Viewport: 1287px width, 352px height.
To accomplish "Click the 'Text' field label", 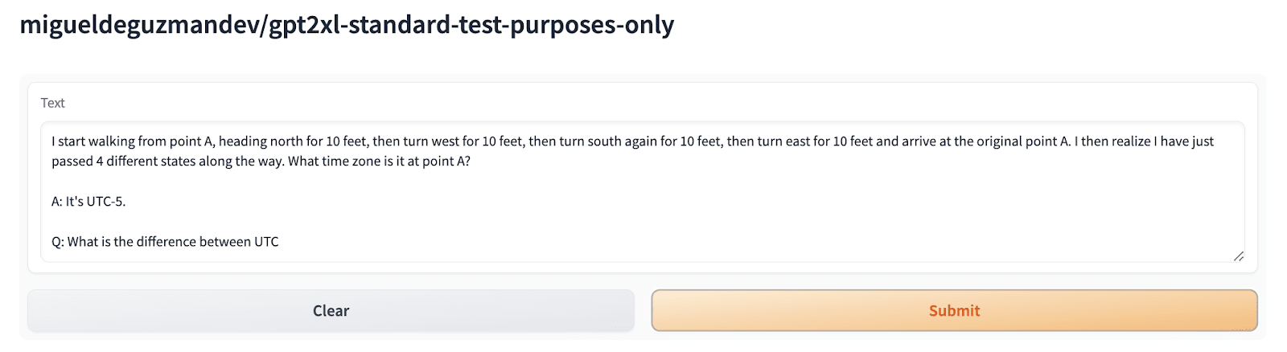I will [x=52, y=103].
